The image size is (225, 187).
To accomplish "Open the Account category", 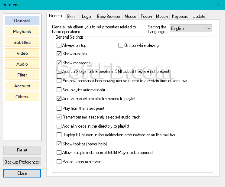I will (22, 86).
